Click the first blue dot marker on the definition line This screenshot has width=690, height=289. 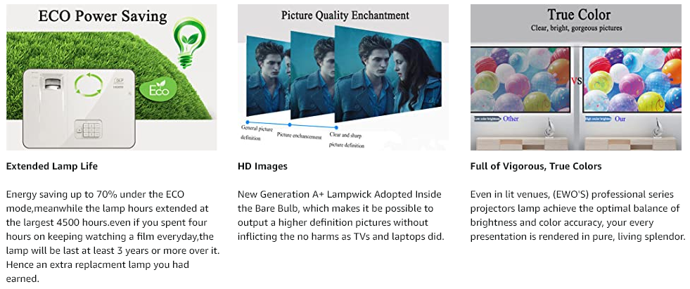(248, 122)
